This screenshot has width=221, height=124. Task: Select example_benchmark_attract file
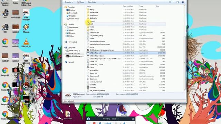pyautogui.click(x=126, y=44)
